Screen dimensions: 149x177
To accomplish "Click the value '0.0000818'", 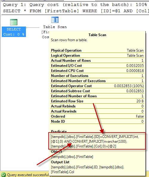I will pos(135,71).
